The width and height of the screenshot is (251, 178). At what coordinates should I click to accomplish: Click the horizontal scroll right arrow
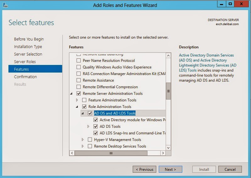tap(163, 153)
